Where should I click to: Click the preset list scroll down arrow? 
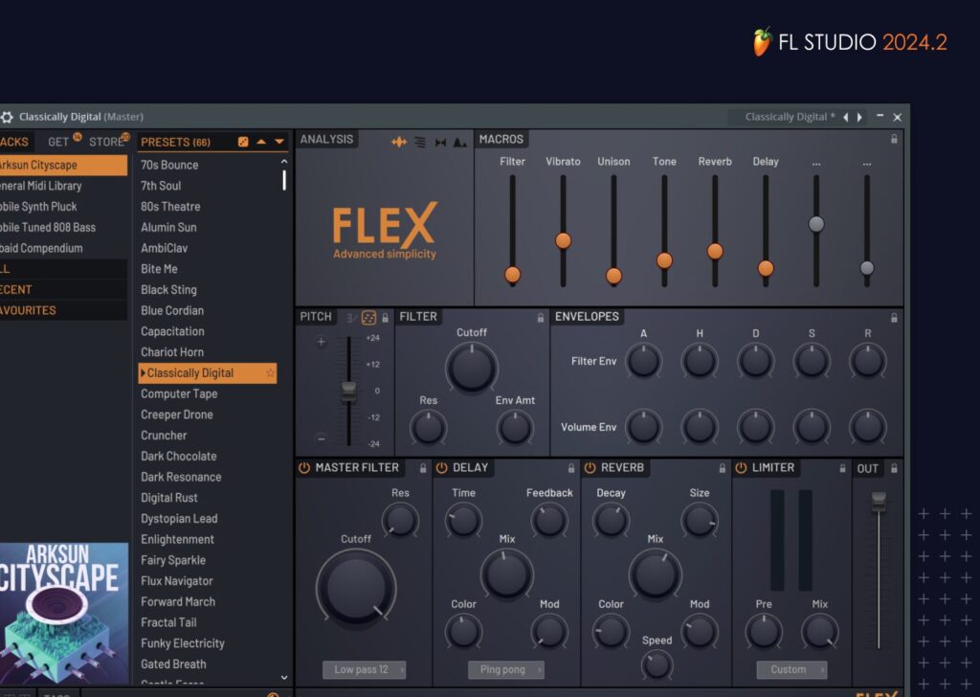click(284, 678)
